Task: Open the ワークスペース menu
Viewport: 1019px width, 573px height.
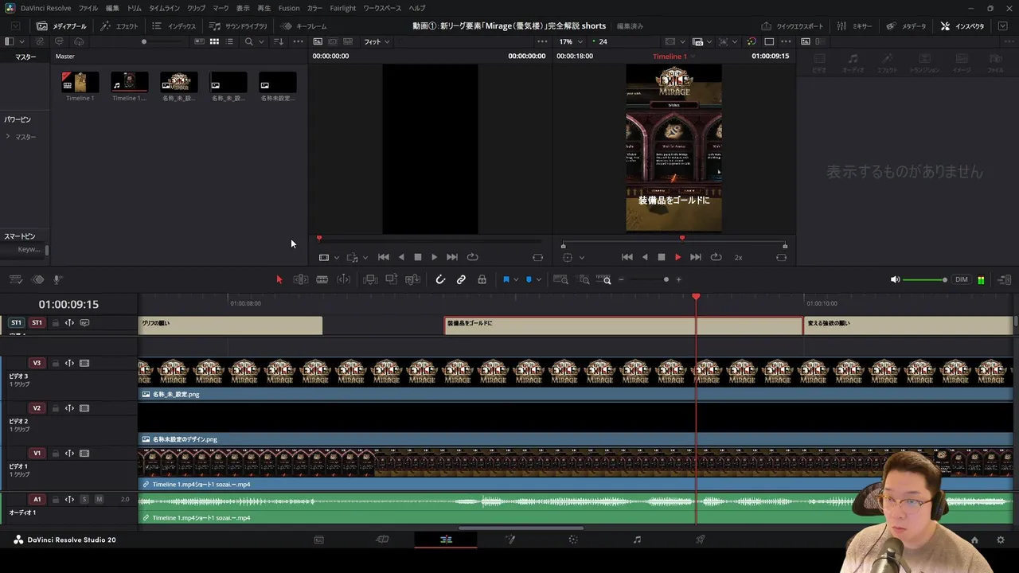Action: 383,8
